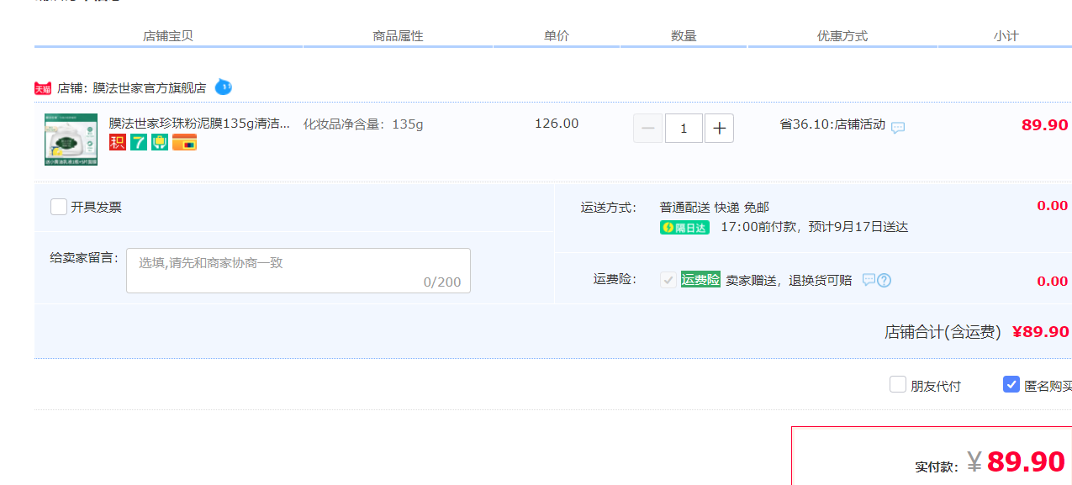Image resolution: width=1072 pixels, height=485 pixels.
Task: Click the green 运费险 label badge
Action: coord(700,280)
